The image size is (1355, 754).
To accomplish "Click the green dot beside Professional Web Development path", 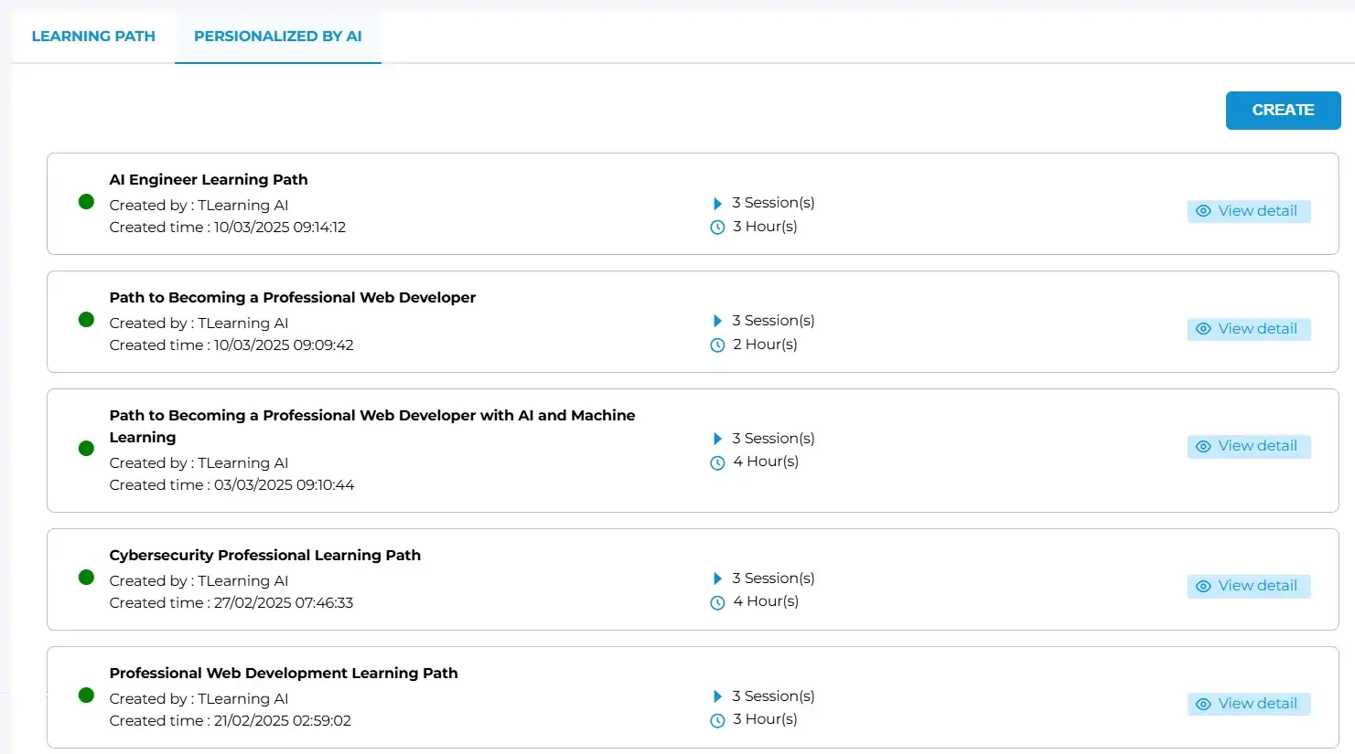I will tap(85, 695).
